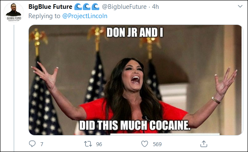Open the share upload icon

204,144
